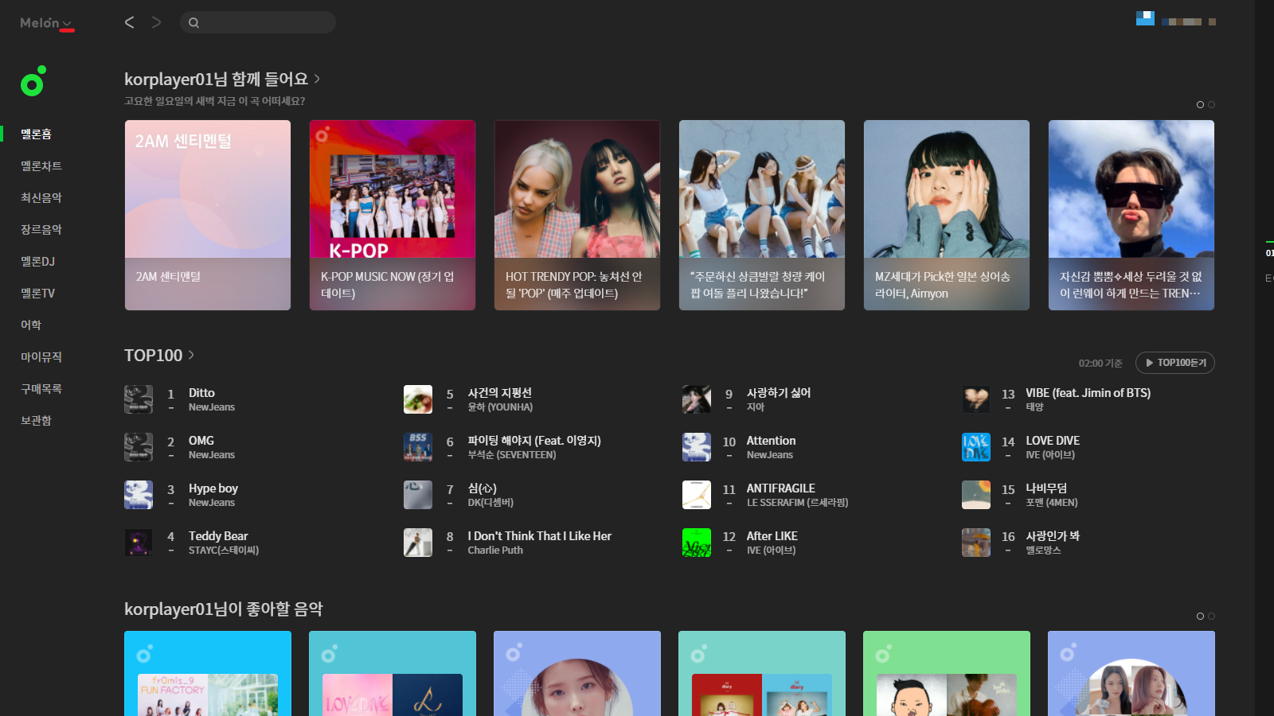Open artist link LE SSERAFIM (르세라핌)

point(797,503)
